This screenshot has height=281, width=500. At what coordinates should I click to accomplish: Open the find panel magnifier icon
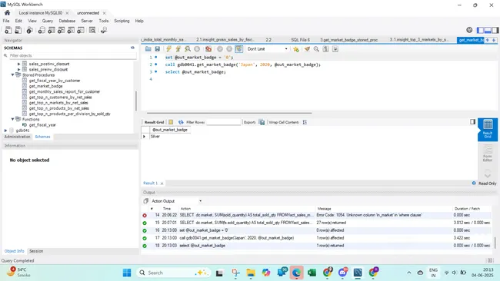tap(316, 49)
